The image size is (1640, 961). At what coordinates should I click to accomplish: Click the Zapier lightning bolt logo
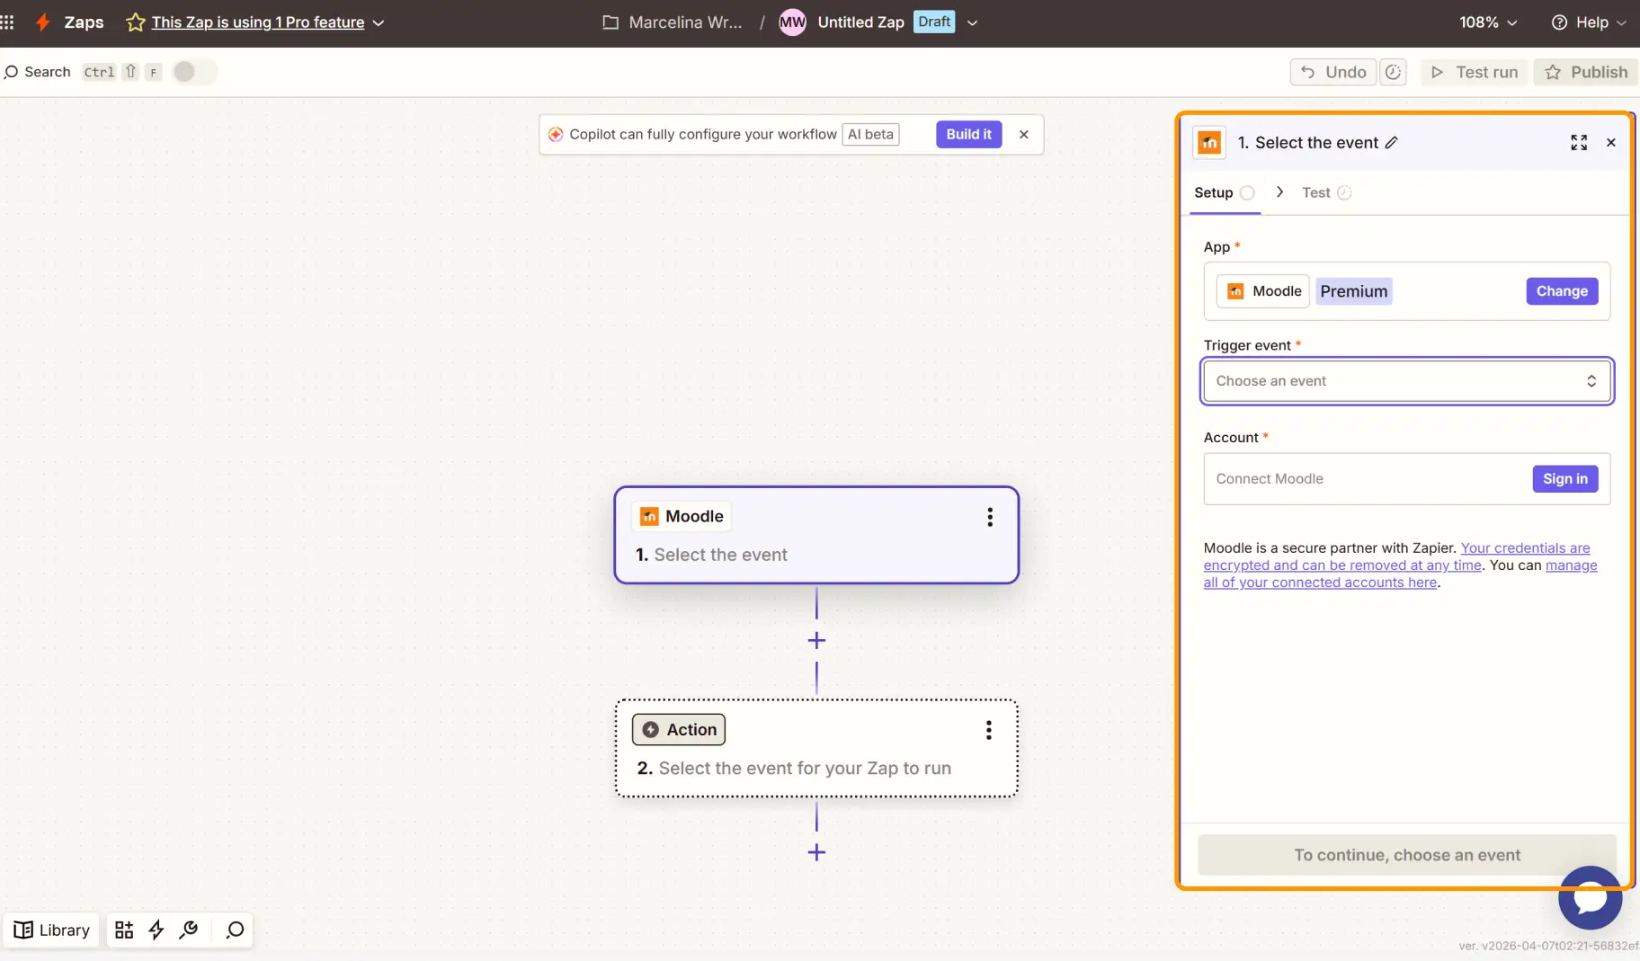click(x=42, y=22)
